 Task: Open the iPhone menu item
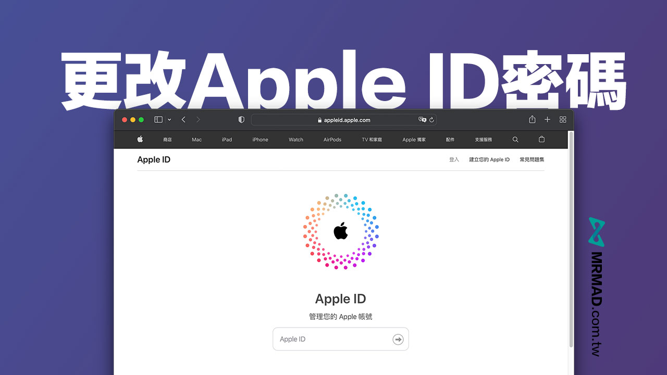(x=260, y=140)
